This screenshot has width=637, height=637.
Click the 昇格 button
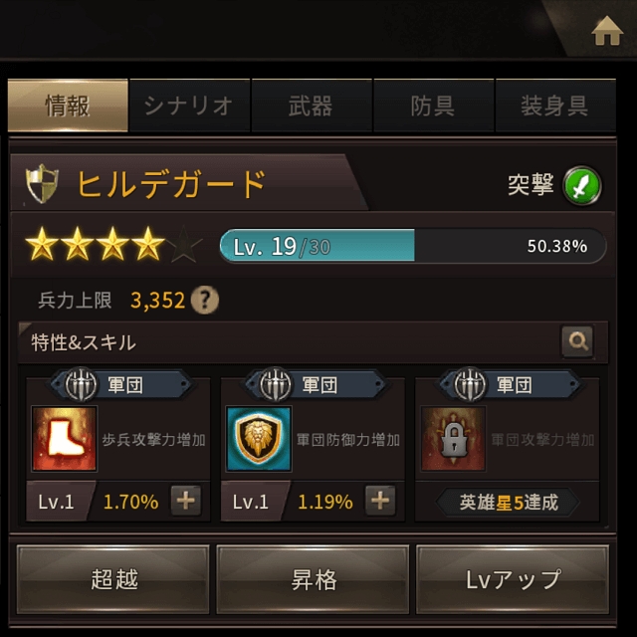tap(313, 579)
